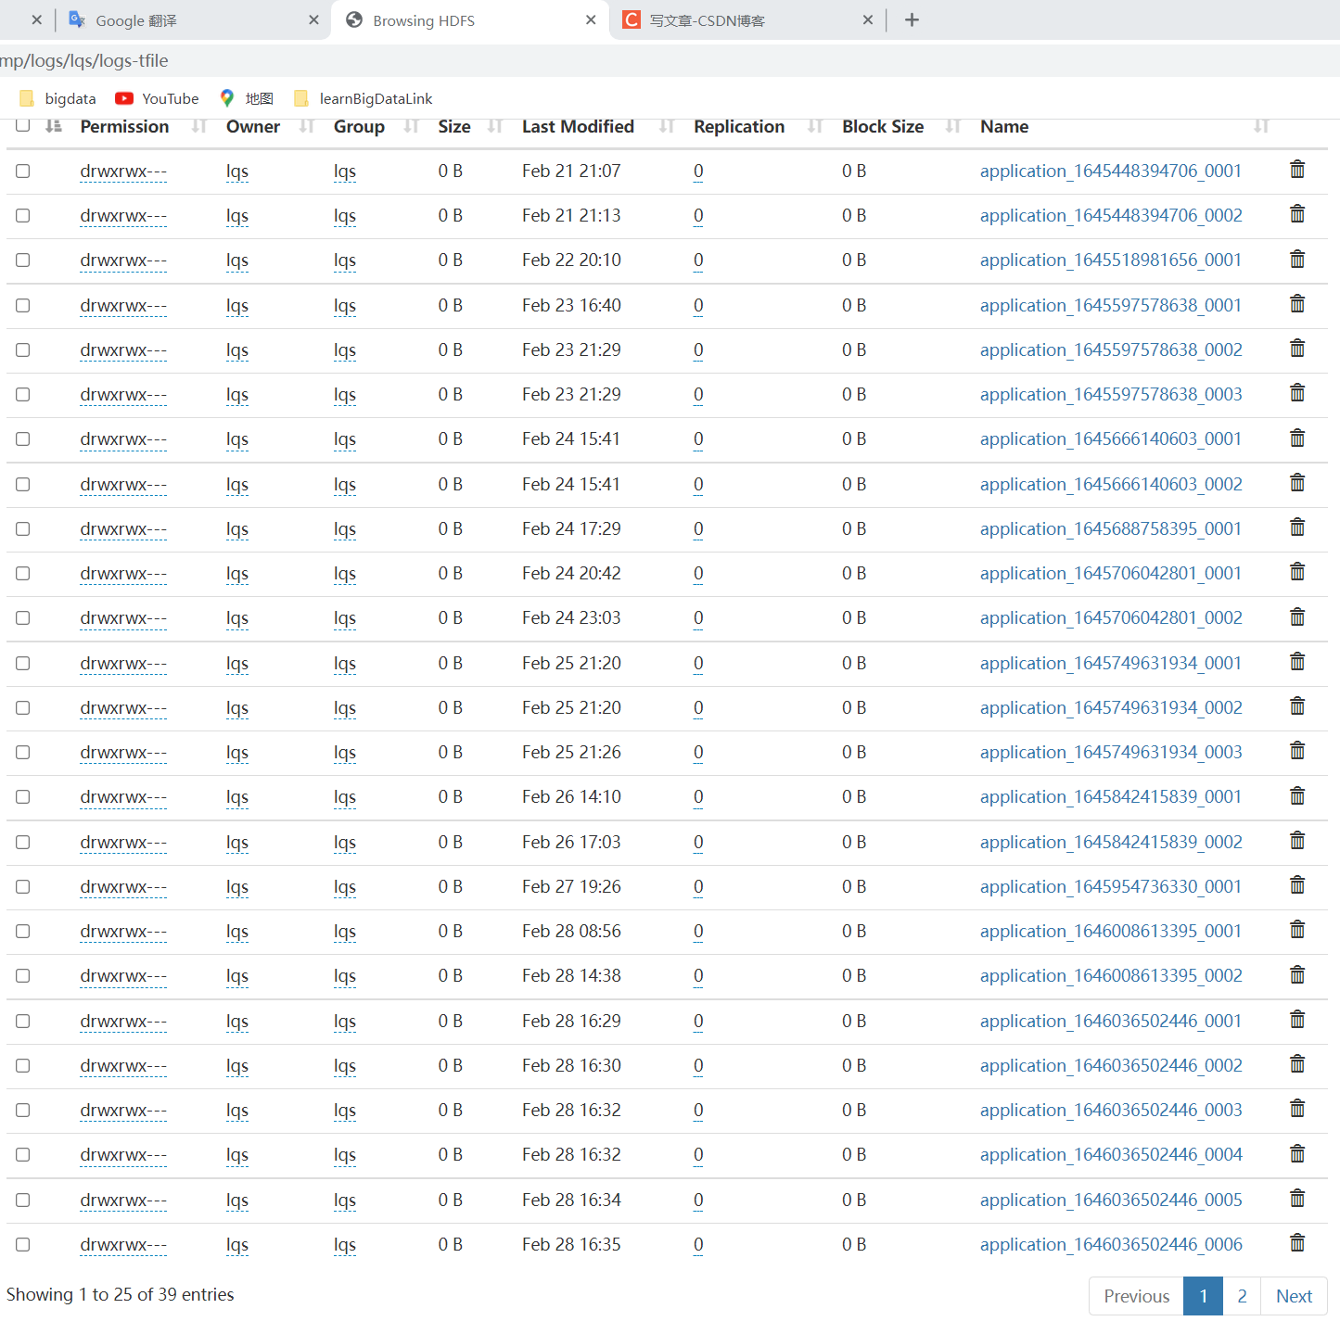The image size is (1340, 1334).
Task: Delete application_1645688758395_0001 using trash icon
Action: [1297, 527]
